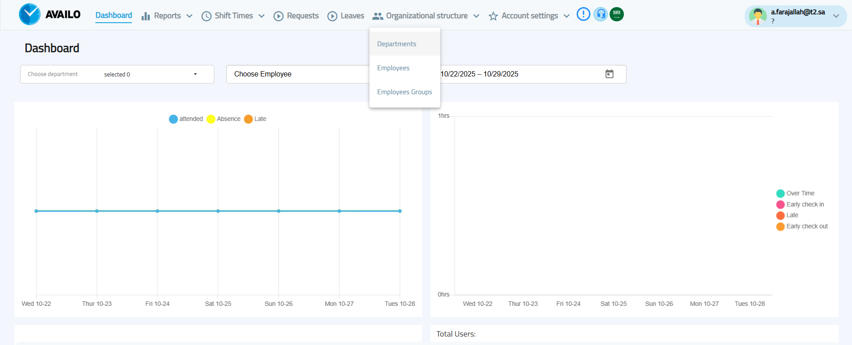Screen dimensions: 852x345
Task: Open support via the headset icon
Action: (601, 14)
